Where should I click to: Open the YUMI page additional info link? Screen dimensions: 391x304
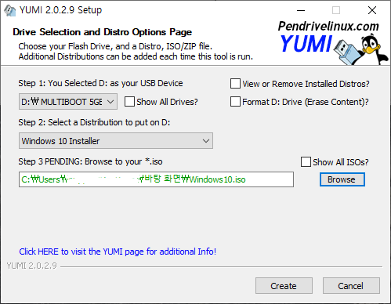tap(118, 252)
